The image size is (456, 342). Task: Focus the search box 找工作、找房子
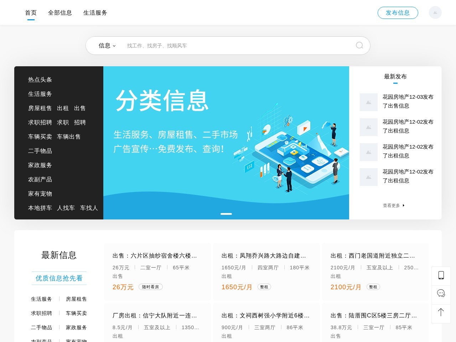235,46
